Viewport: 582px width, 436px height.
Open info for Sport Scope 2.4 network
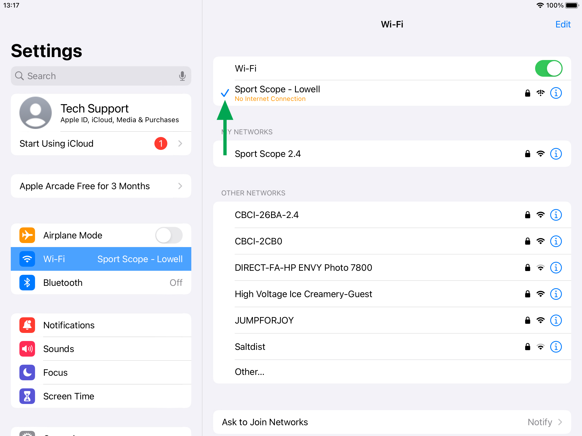pyautogui.click(x=556, y=154)
